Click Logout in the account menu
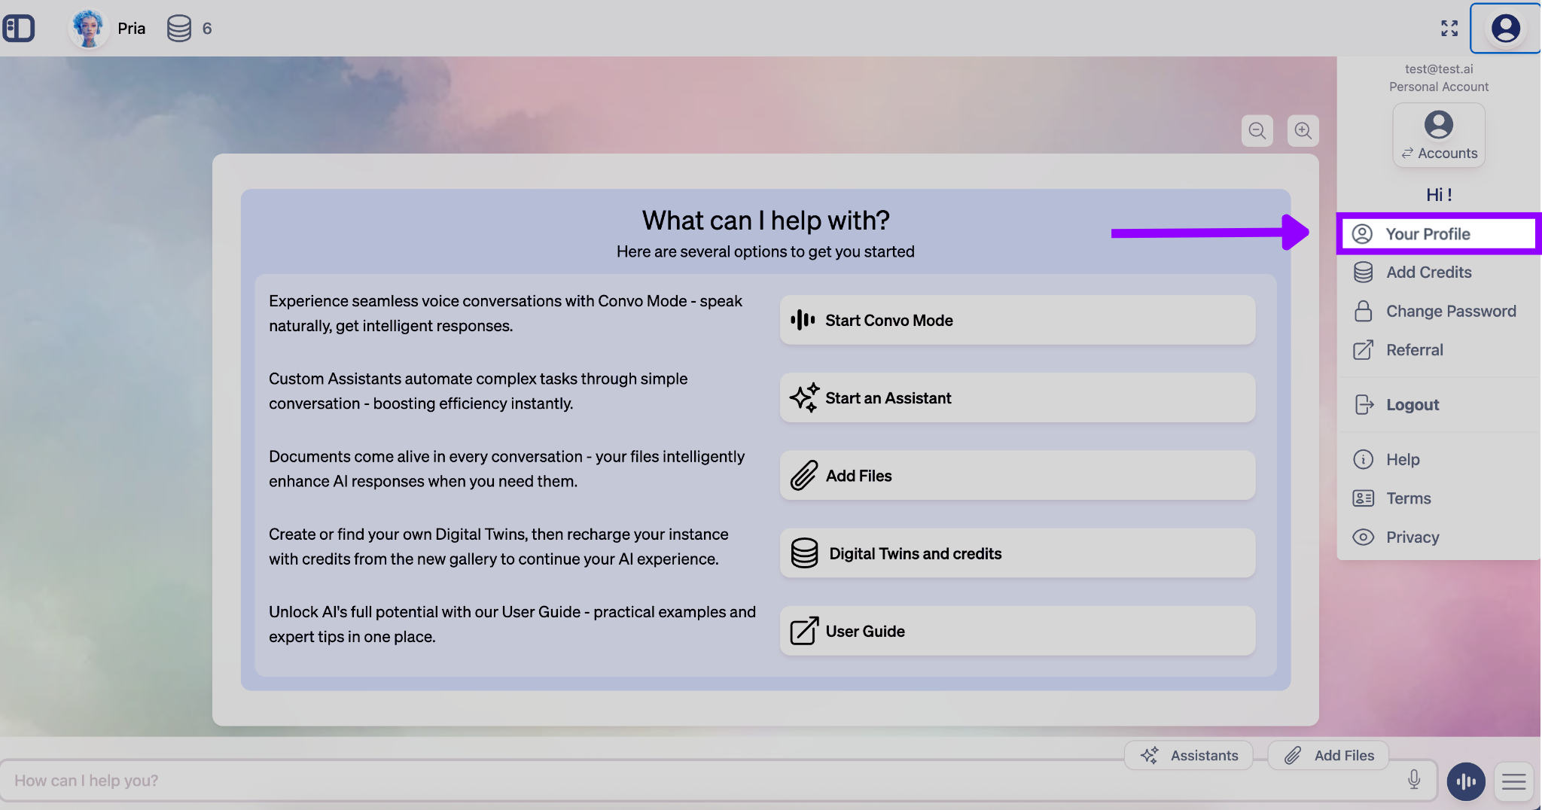Image resolution: width=1542 pixels, height=810 pixels. click(1412, 404)
